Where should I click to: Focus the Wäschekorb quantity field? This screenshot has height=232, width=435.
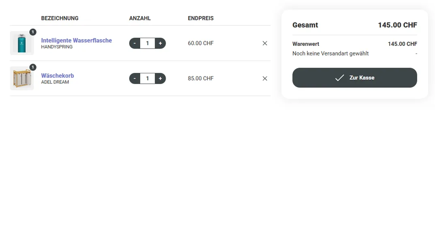tap(147, 79)
